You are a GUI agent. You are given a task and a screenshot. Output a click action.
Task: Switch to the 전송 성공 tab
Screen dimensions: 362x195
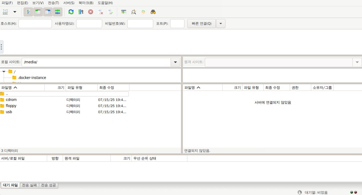click(49, 185)
